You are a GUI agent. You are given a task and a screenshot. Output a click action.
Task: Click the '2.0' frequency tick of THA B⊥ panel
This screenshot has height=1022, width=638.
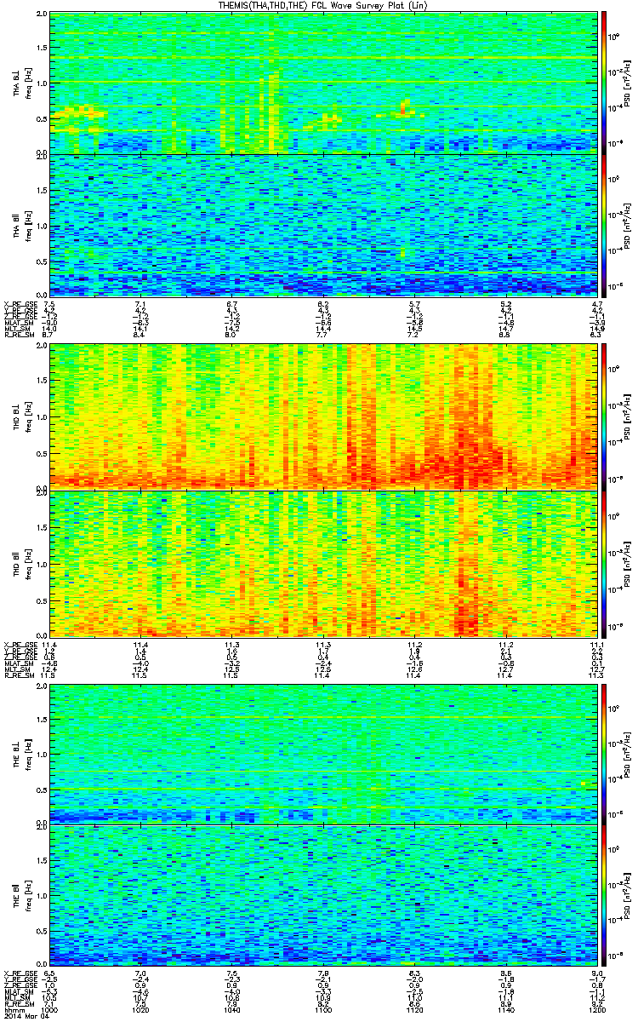tap(41, 15)
